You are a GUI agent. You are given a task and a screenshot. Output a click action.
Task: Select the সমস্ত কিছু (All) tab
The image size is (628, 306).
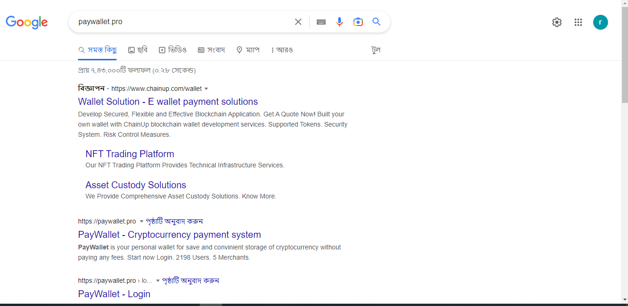[98, 50]
